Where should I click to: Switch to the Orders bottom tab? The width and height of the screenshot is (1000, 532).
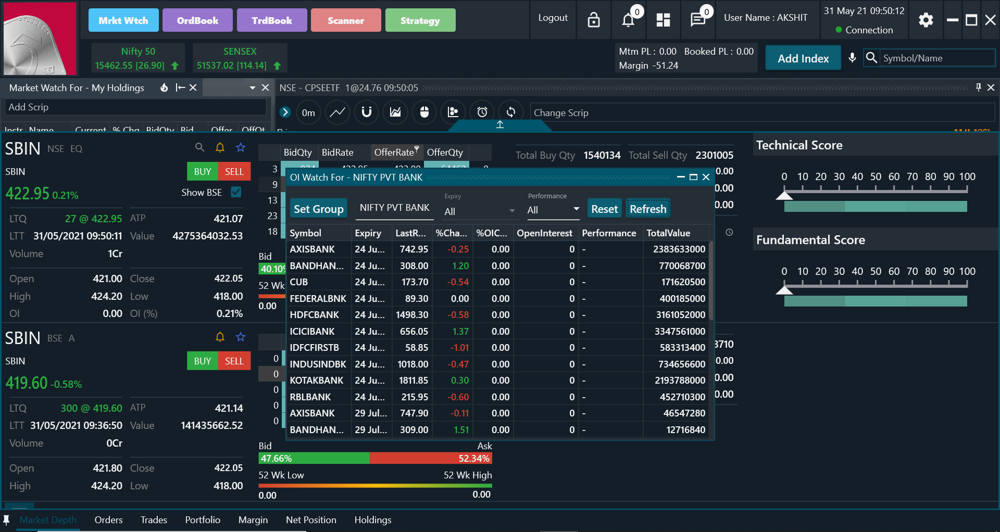point(108,520)
